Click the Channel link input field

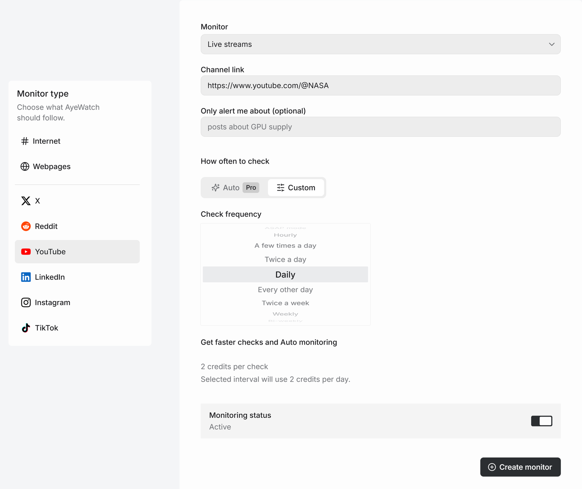(x=380, y=85)
